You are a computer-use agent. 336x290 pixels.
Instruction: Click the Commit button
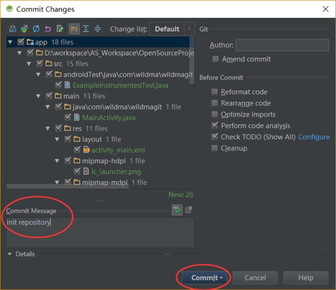[204, 278]
